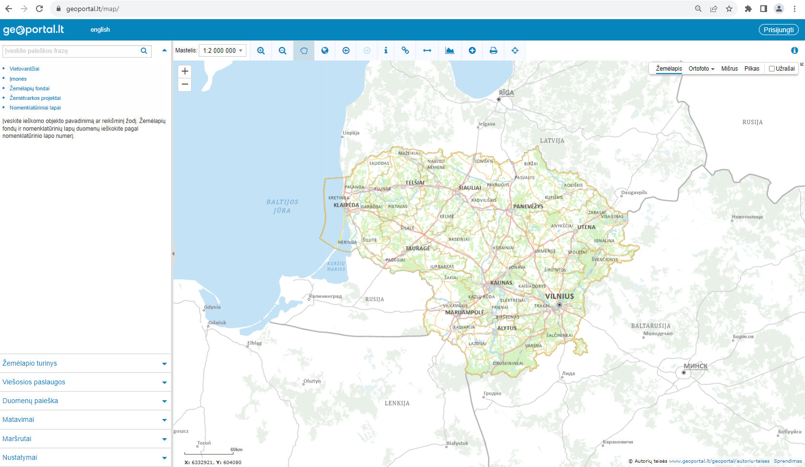Click the Prisijungti login button
Image resolution: width=805 pixels, height=467 pixels.
coord(778,29)
